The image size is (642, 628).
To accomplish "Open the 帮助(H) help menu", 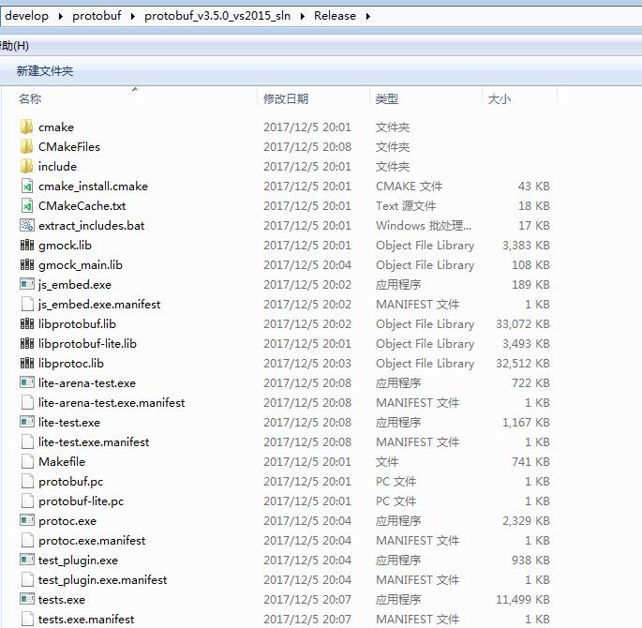I will click(x=14, y=45).
